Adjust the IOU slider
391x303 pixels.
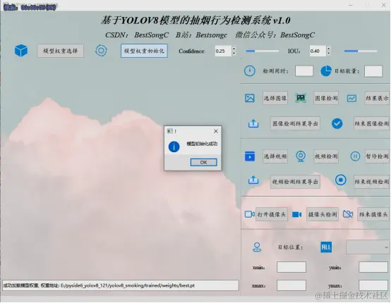(x=361, y=51)
